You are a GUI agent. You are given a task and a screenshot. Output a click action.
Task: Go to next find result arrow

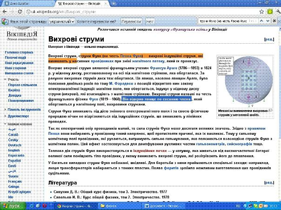267,21
